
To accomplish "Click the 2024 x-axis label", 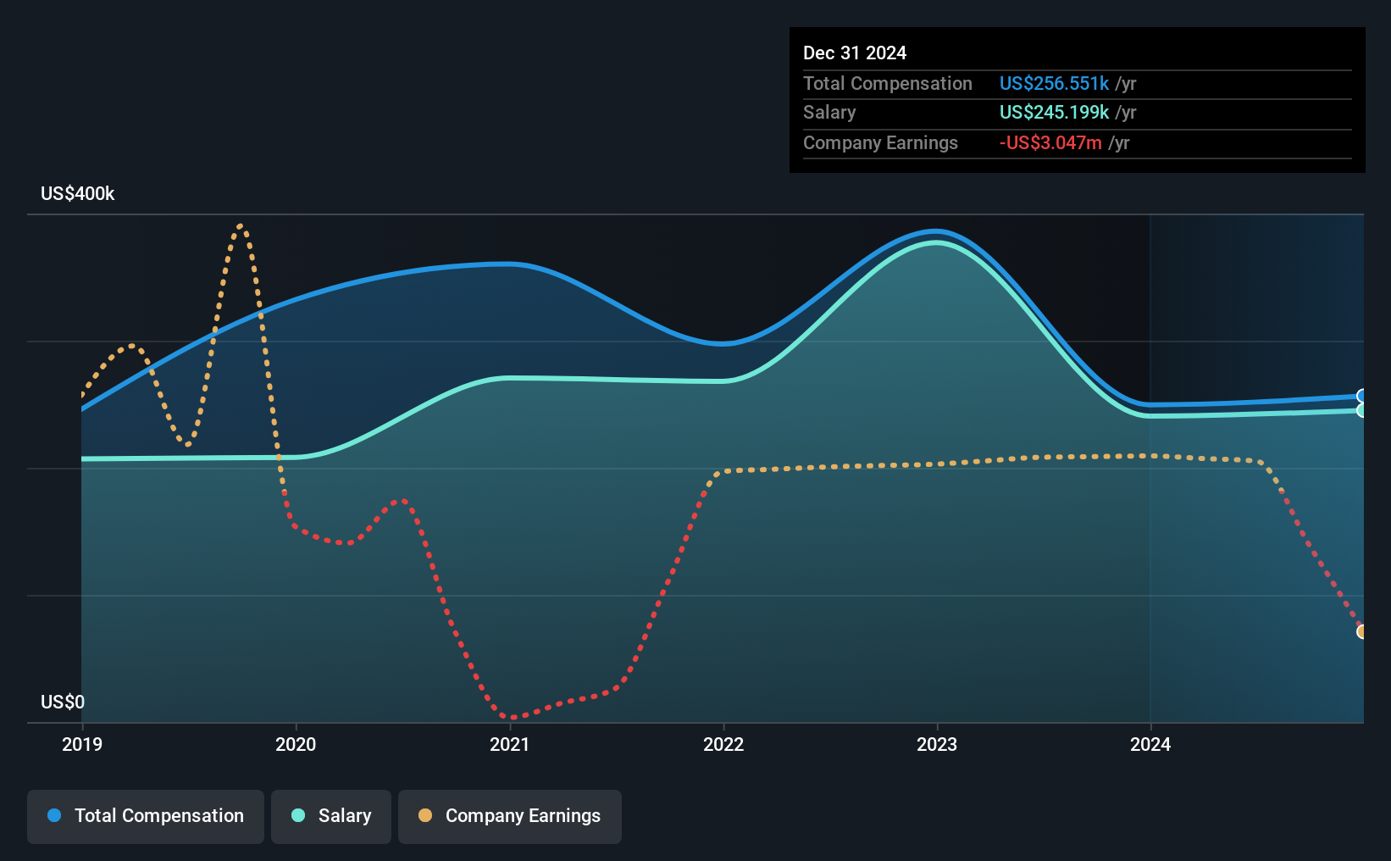I will (x=1150, y=744).
